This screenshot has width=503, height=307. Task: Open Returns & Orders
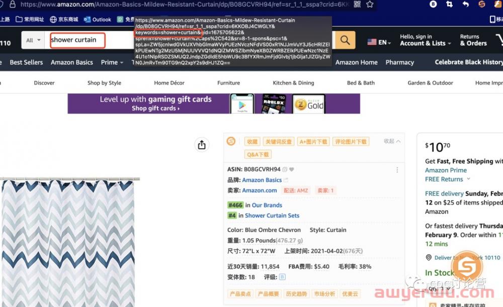tap(473, 40)
